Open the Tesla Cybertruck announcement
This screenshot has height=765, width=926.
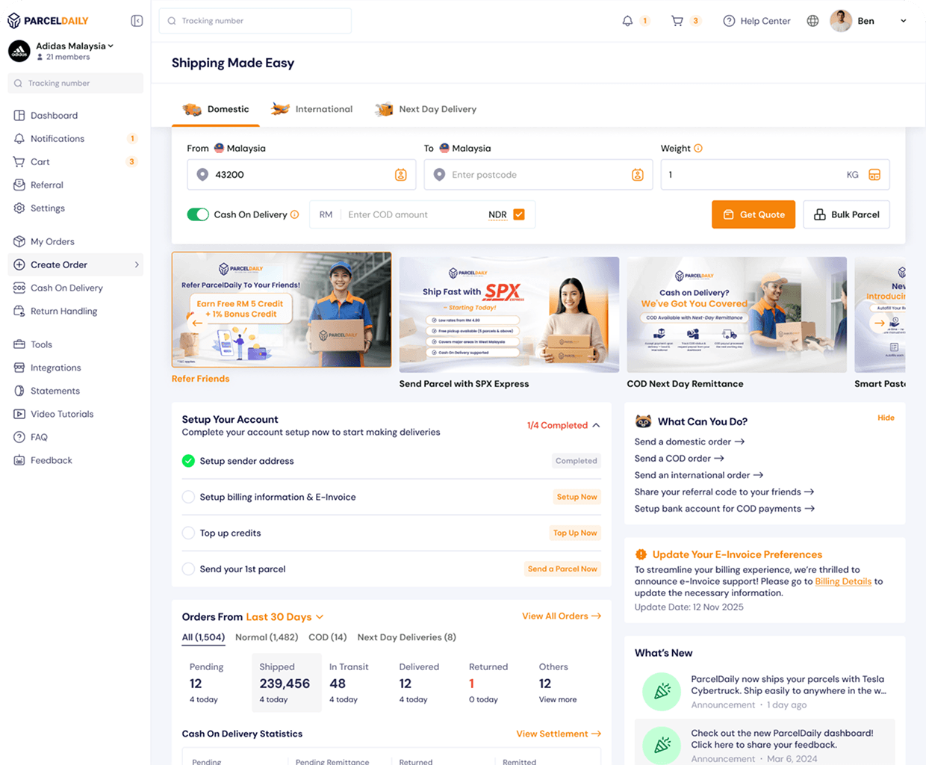765,692
